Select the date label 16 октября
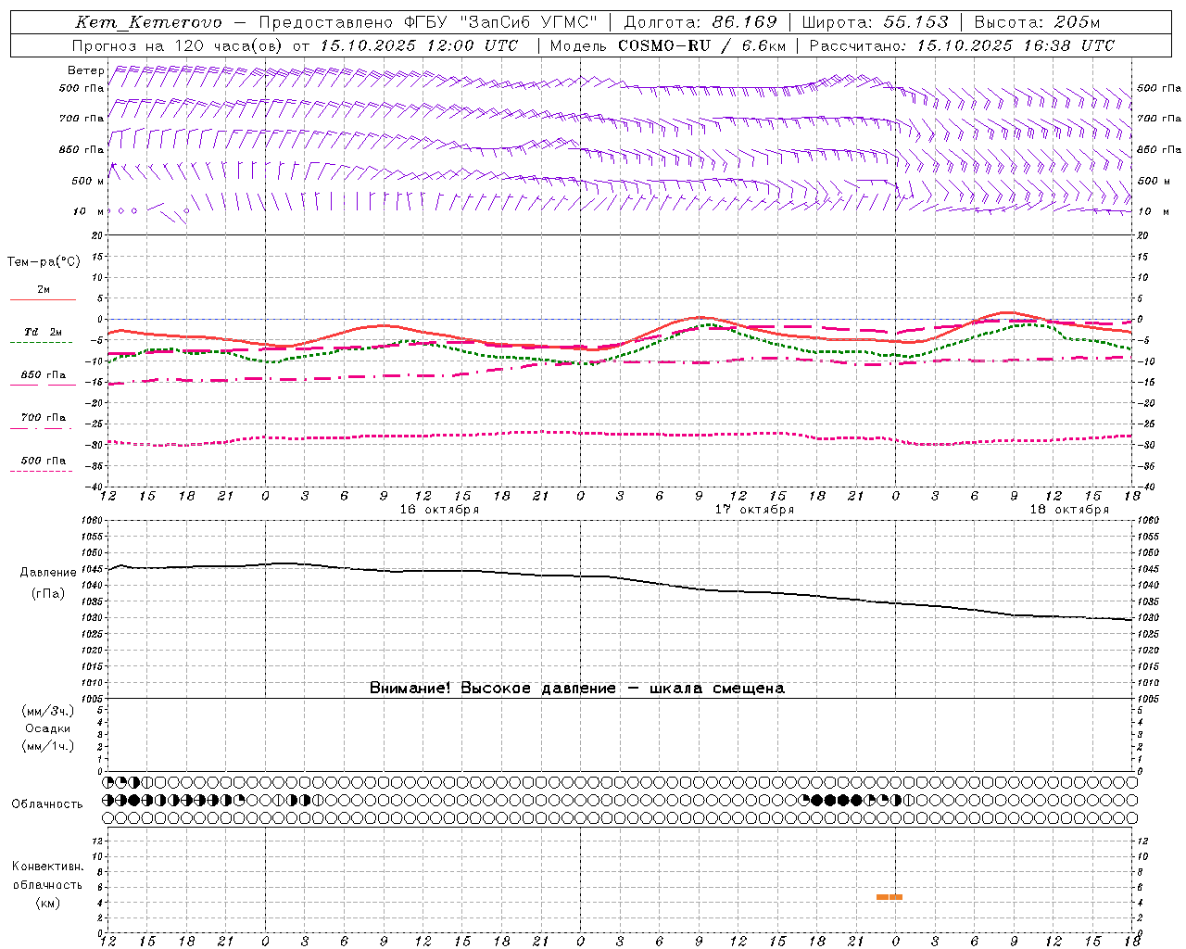1186x949 pixels. click(x=439, y=510)
